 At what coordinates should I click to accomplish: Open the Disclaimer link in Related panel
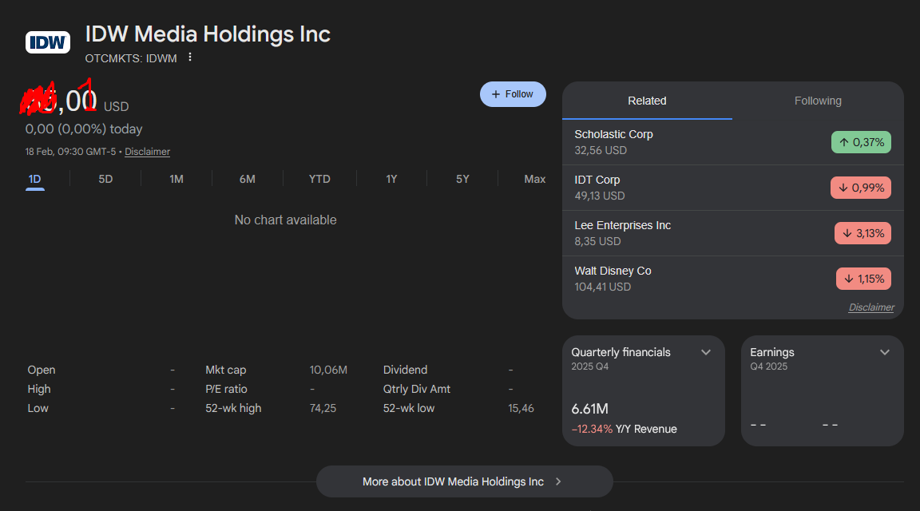tap(870, 307)
